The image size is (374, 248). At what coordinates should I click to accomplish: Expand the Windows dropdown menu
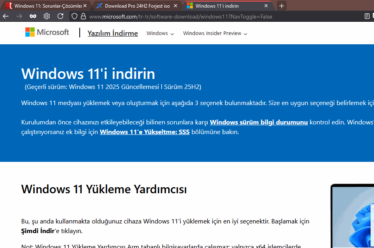(160, 33)
